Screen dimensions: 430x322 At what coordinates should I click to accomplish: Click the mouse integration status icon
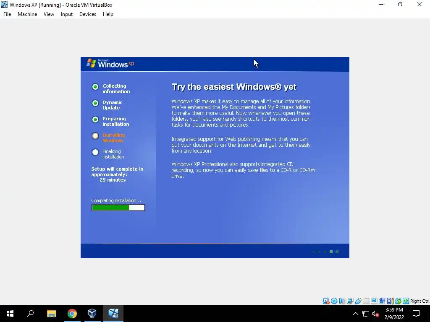point(398,301)
